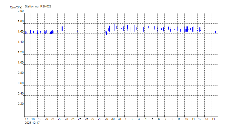Click the tallest blue spike near day 30
The image size is (242, 129).
point(115,26)
